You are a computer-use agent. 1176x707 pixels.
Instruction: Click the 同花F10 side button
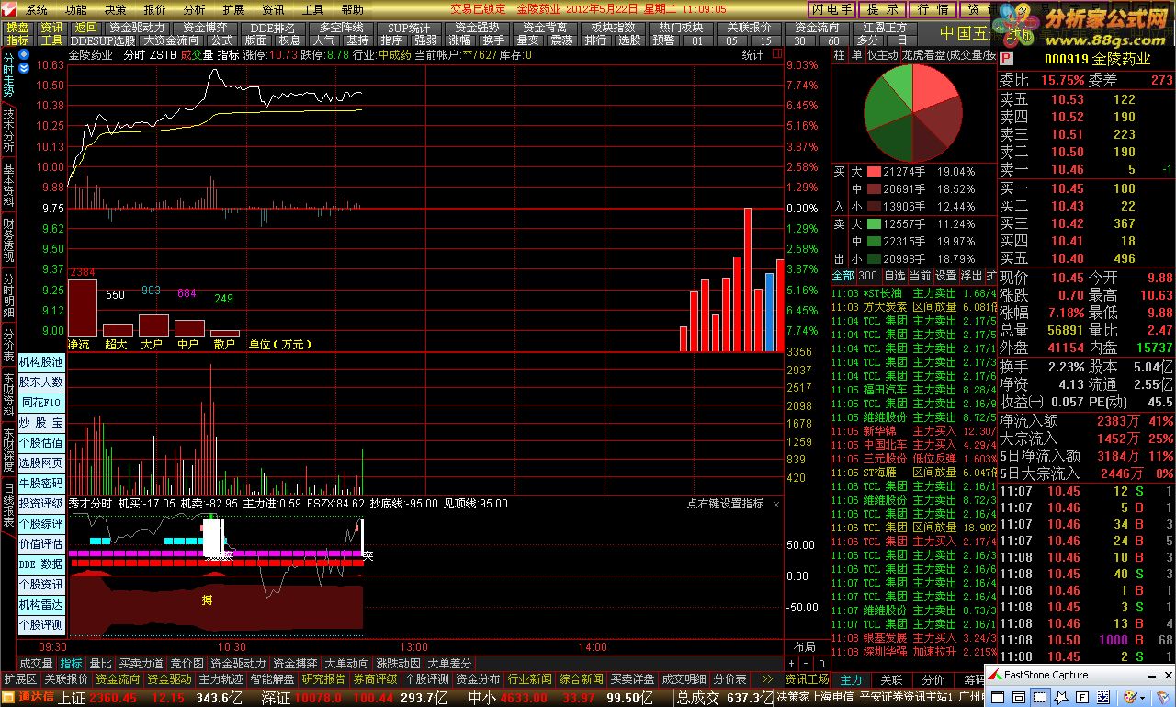(x=41, y=403)
